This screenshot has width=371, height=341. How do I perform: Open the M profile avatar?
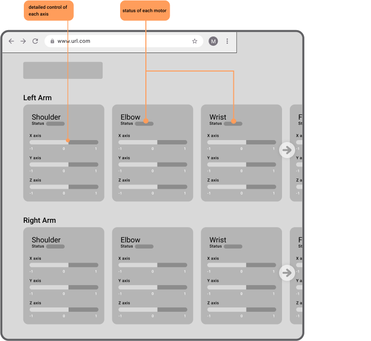click(213, 41)
